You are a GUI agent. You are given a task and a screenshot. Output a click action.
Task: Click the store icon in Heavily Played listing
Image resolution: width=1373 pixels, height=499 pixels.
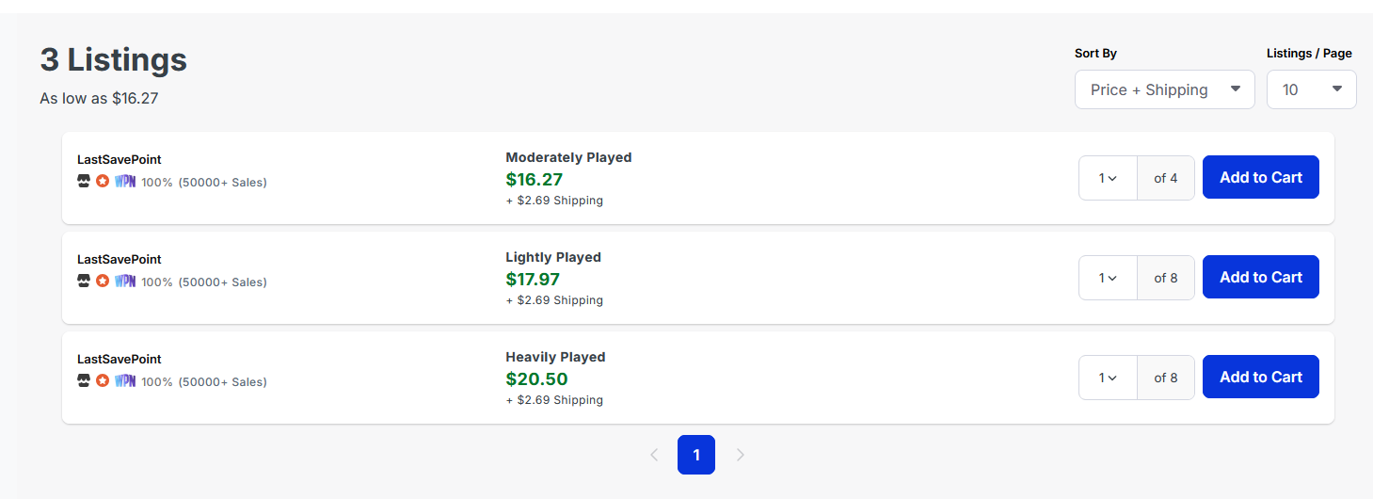click(x=84, y=380)
